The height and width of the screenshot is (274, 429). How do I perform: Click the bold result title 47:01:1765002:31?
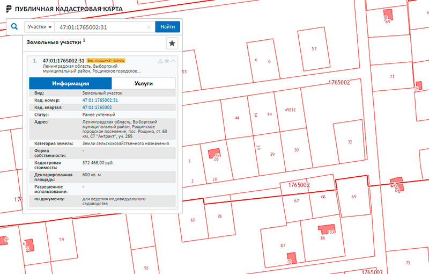tap(63, 61)
